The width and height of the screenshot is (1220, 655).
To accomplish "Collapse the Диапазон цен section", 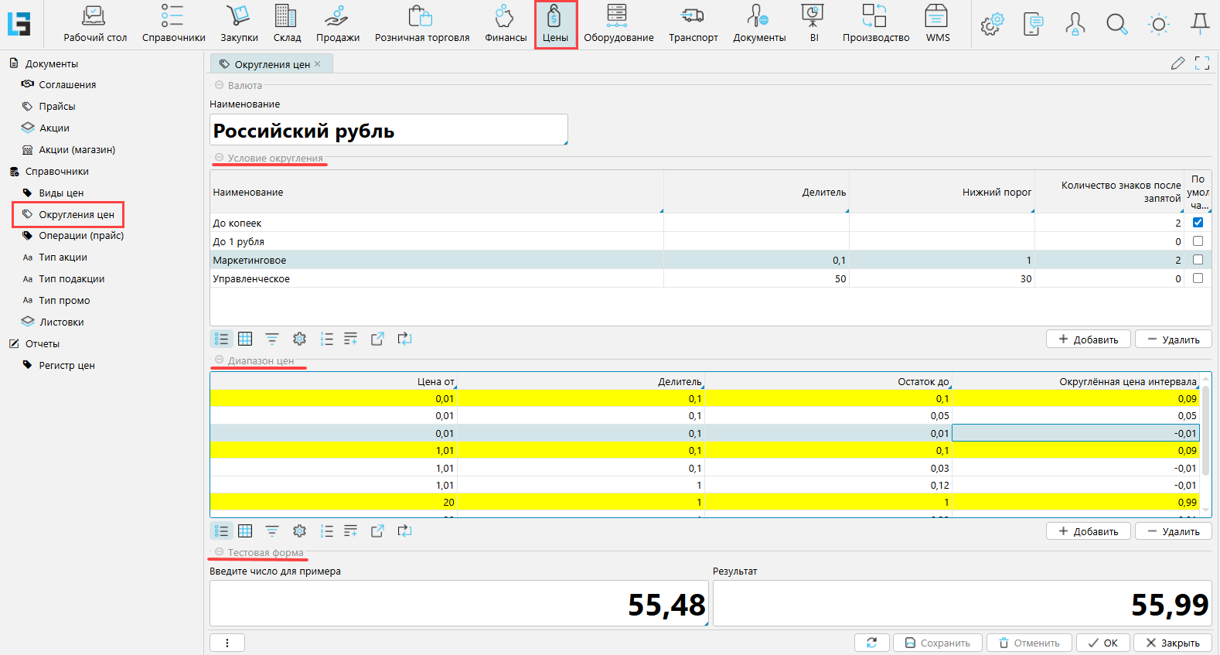I will (220, 360).
